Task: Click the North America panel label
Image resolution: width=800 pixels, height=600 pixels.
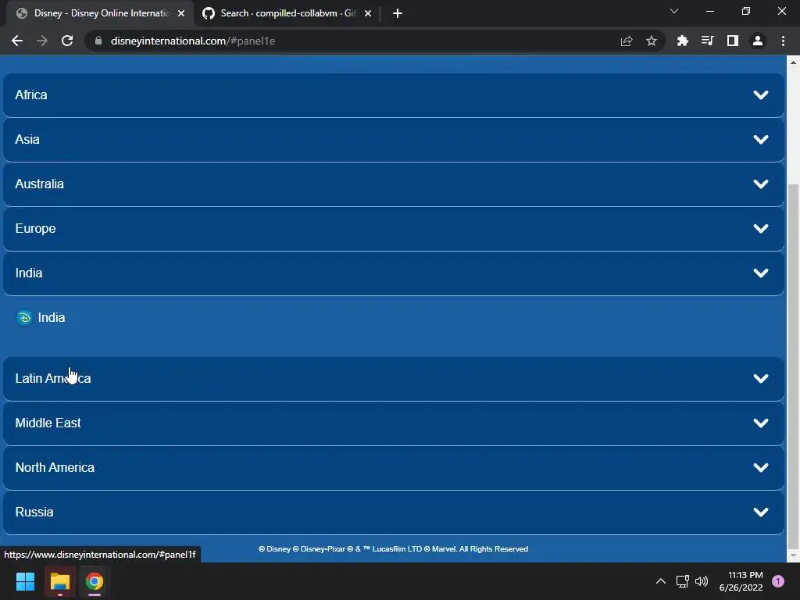Action: tap(55, 467)
